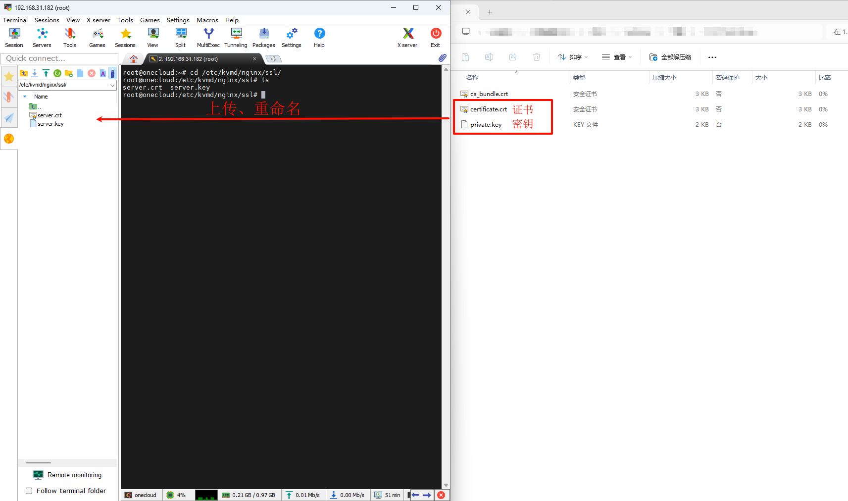Open the Sftp orange globe sidebar tab
The image size is (848, 501).
tap(9, 139)
